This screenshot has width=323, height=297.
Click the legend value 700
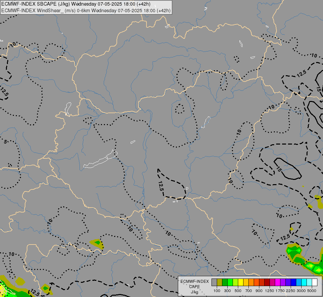pos(249,291)
